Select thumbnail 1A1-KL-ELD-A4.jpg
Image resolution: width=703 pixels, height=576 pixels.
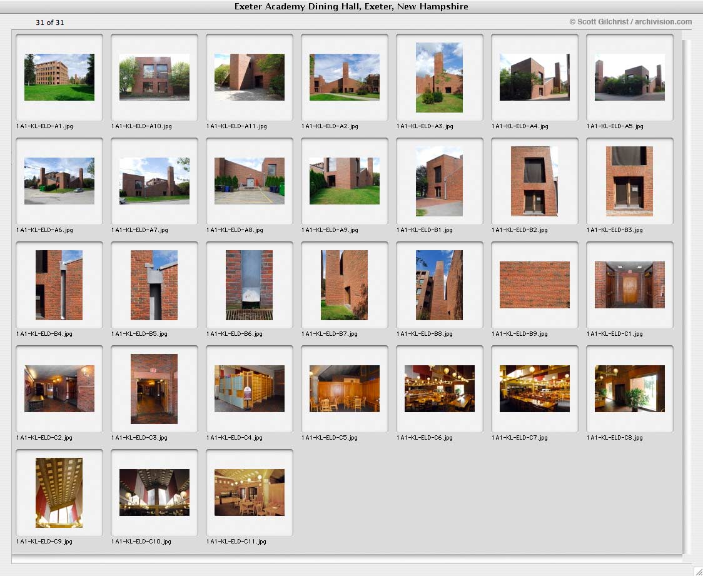click(534, 77)
